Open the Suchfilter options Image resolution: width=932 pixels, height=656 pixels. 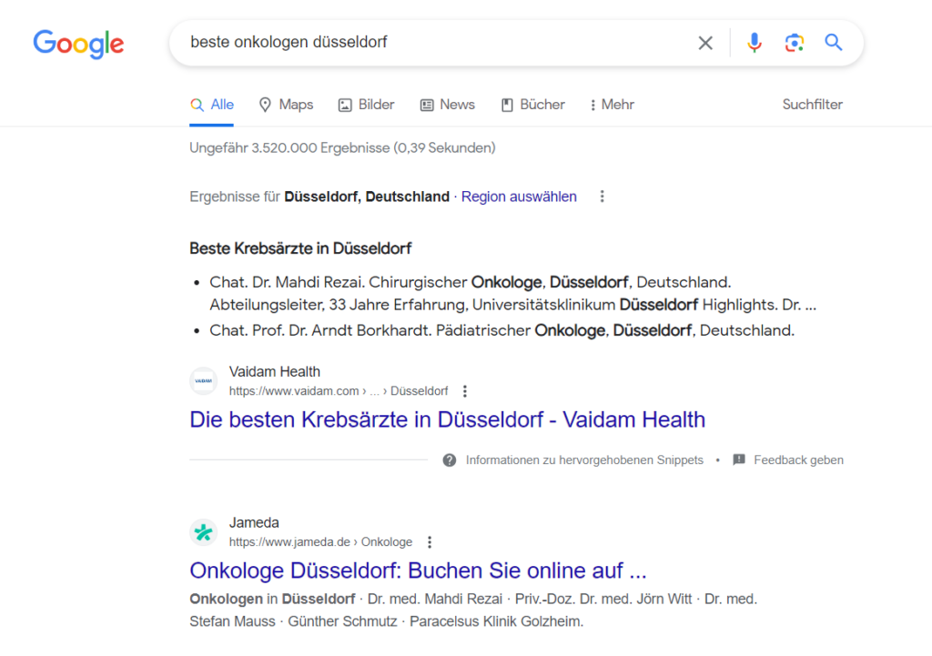click(813, 105)
